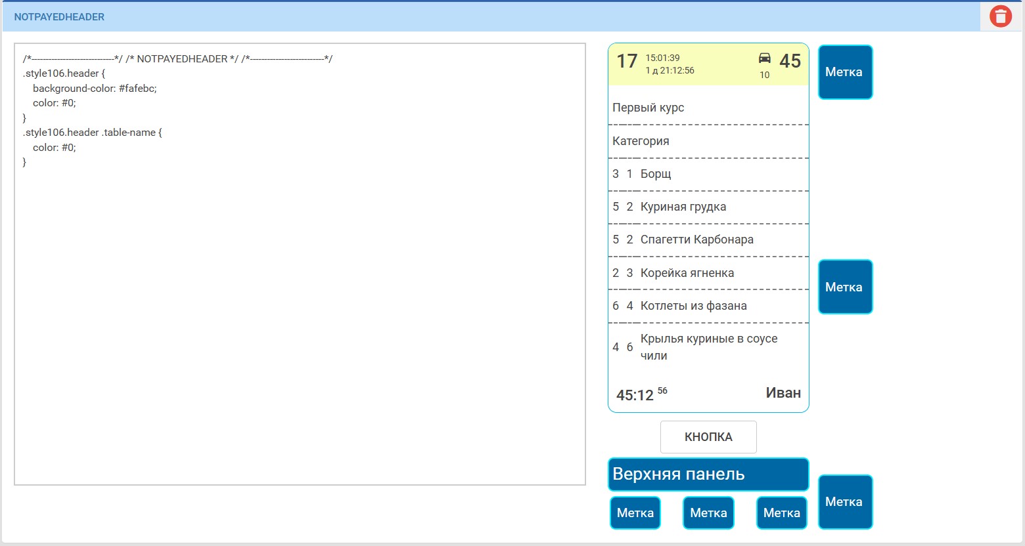
Task: Click the red trash delete icon
Action: point(1000,16)
